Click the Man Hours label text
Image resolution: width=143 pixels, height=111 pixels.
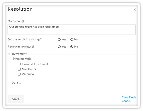(x=29, y=69)
